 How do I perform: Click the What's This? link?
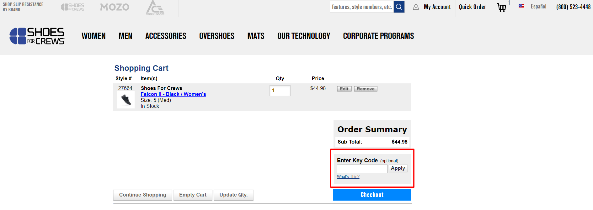coord(348,177)
